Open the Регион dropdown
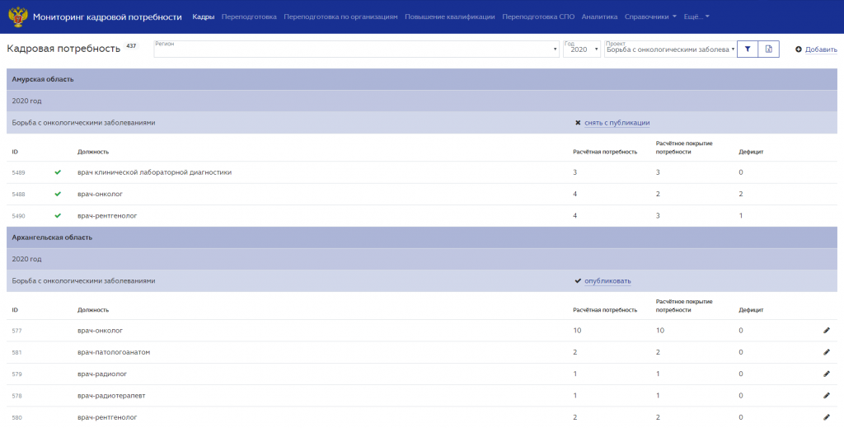844x428 pixels. point(356,49)
